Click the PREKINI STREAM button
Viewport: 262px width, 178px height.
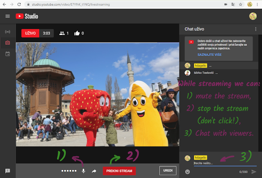coord(119,171)
